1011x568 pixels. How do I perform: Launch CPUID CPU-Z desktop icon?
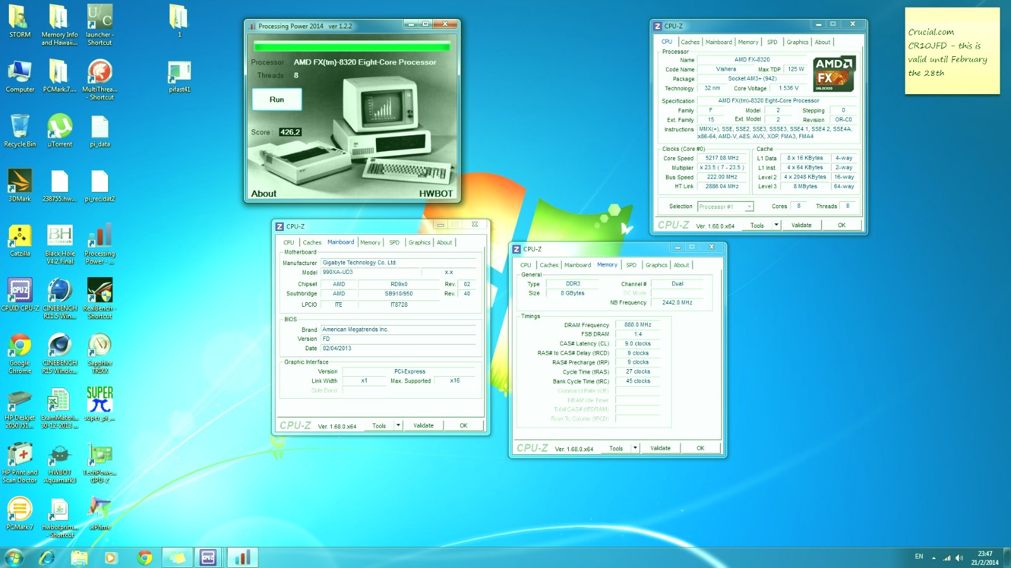coord(20,295)
